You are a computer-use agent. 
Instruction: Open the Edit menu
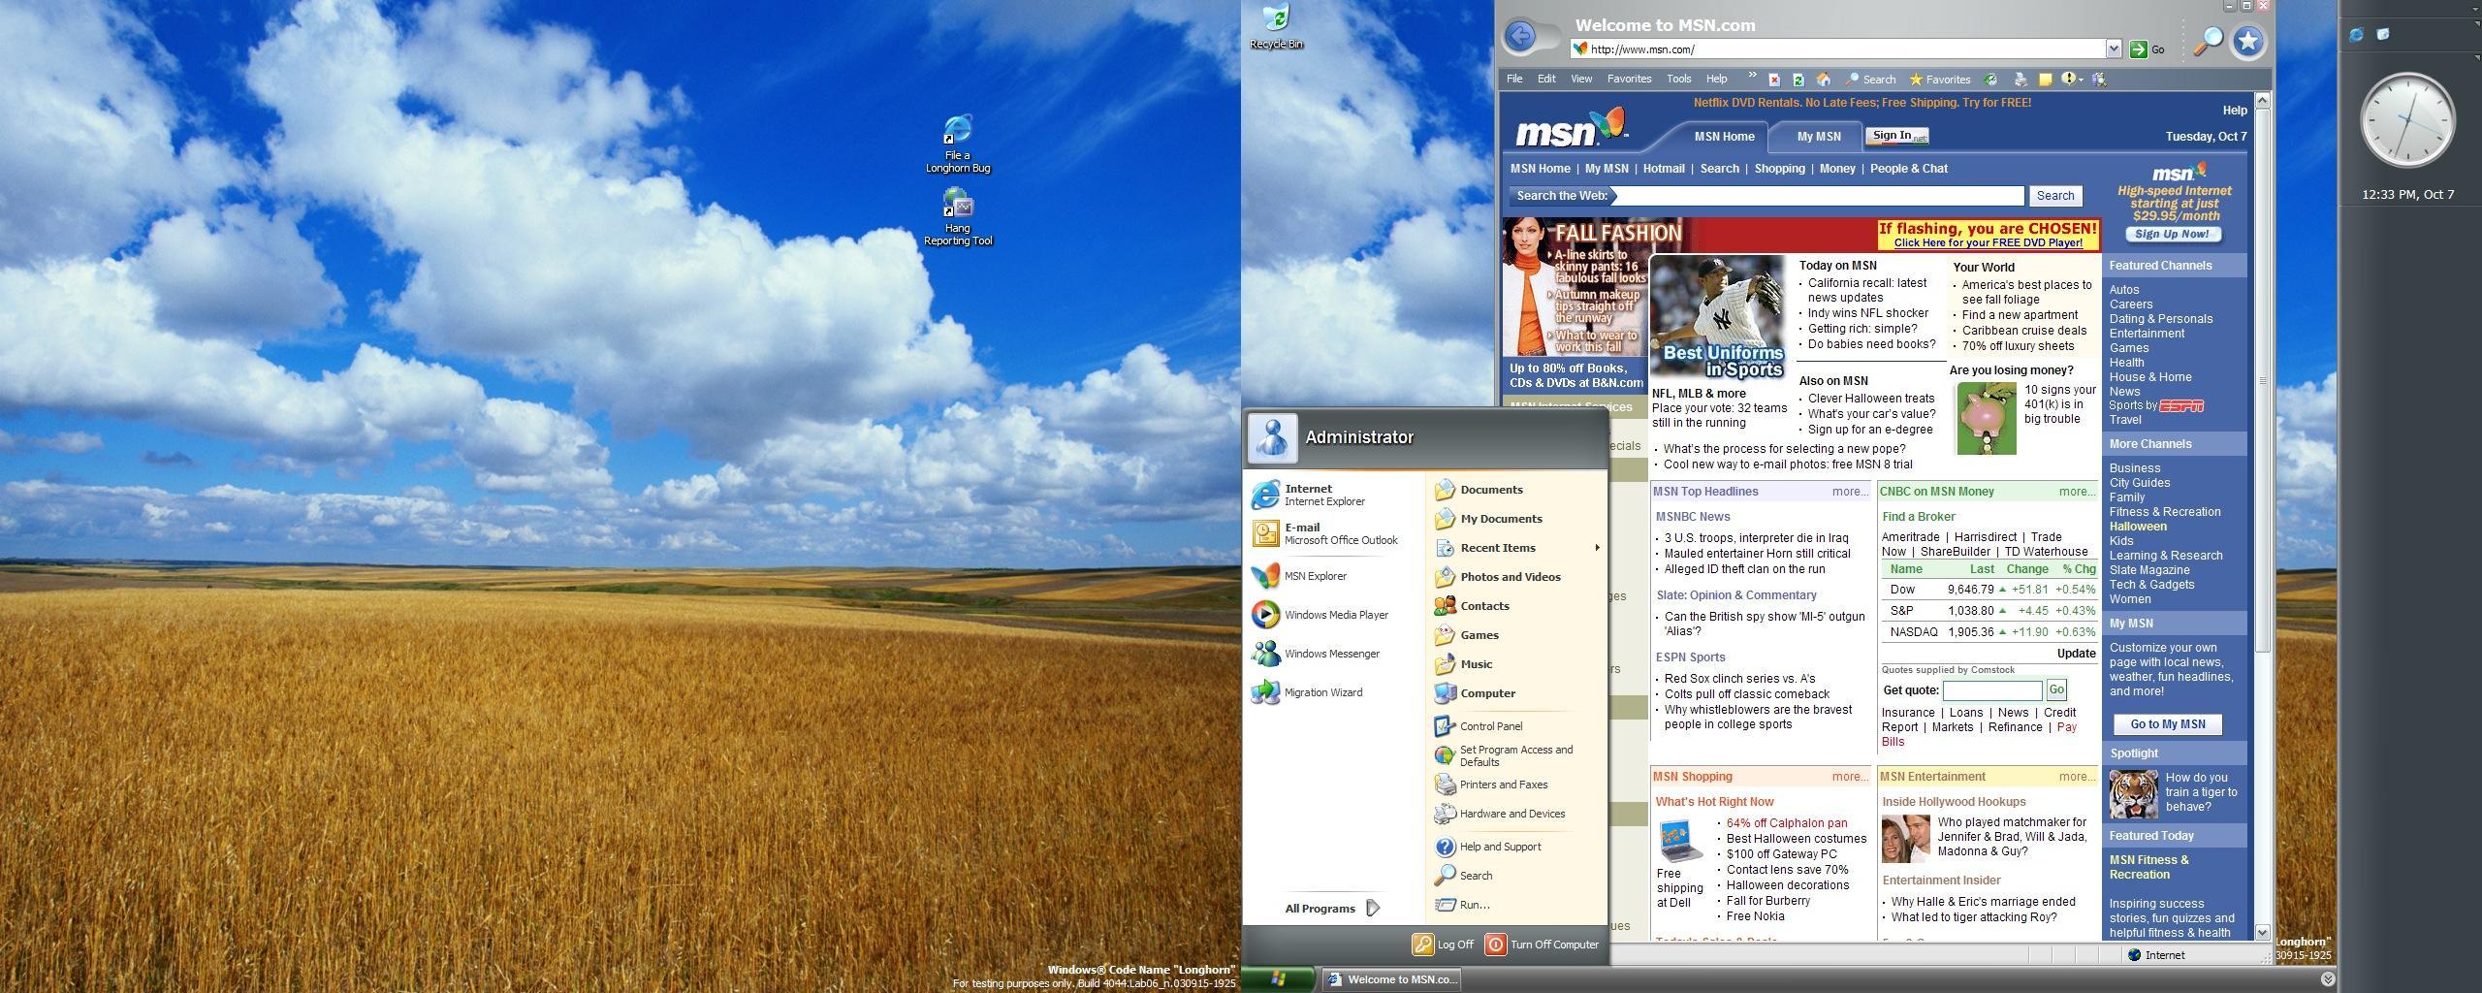1546,80
